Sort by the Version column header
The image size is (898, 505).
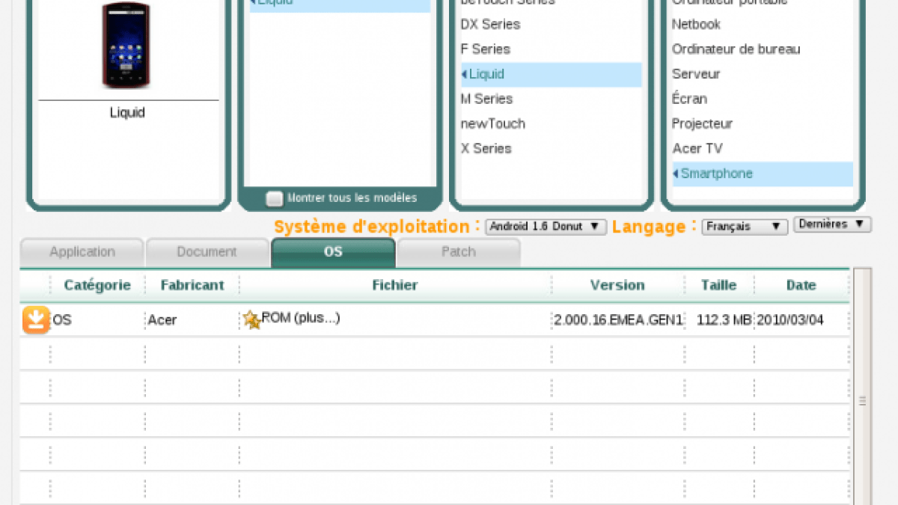tap(617, 285)
